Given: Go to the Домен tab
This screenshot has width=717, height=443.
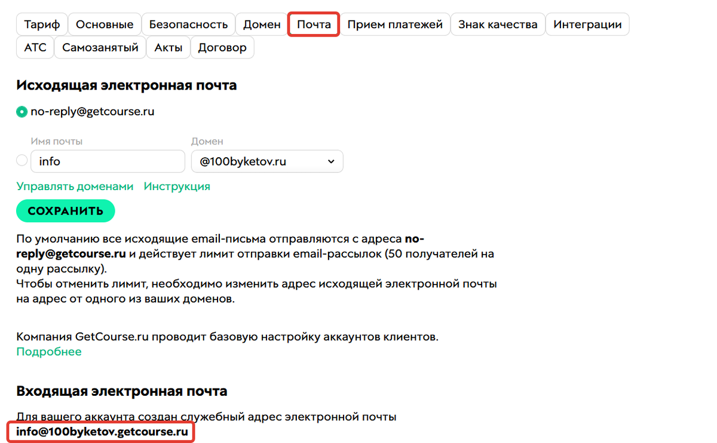Looking at the screenshot, I should tap(262, 25).
